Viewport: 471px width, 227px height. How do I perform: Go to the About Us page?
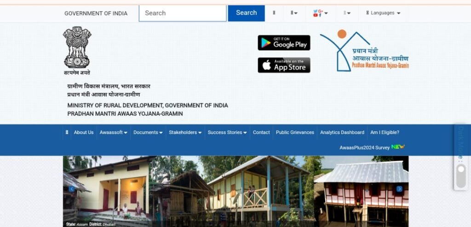pos(84,132)
